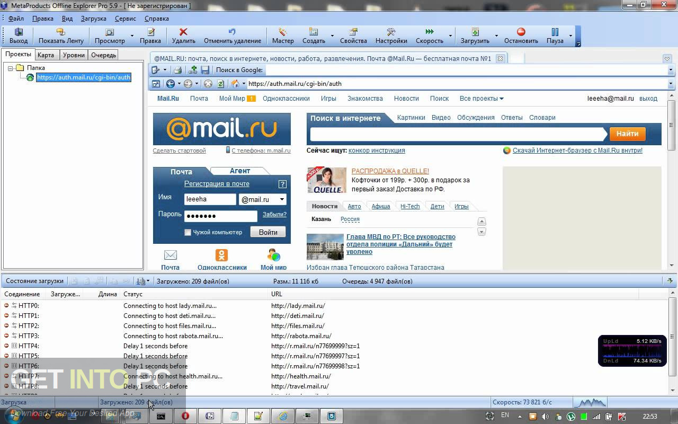Click the Агент tab in login box

(x=240, y=171)
